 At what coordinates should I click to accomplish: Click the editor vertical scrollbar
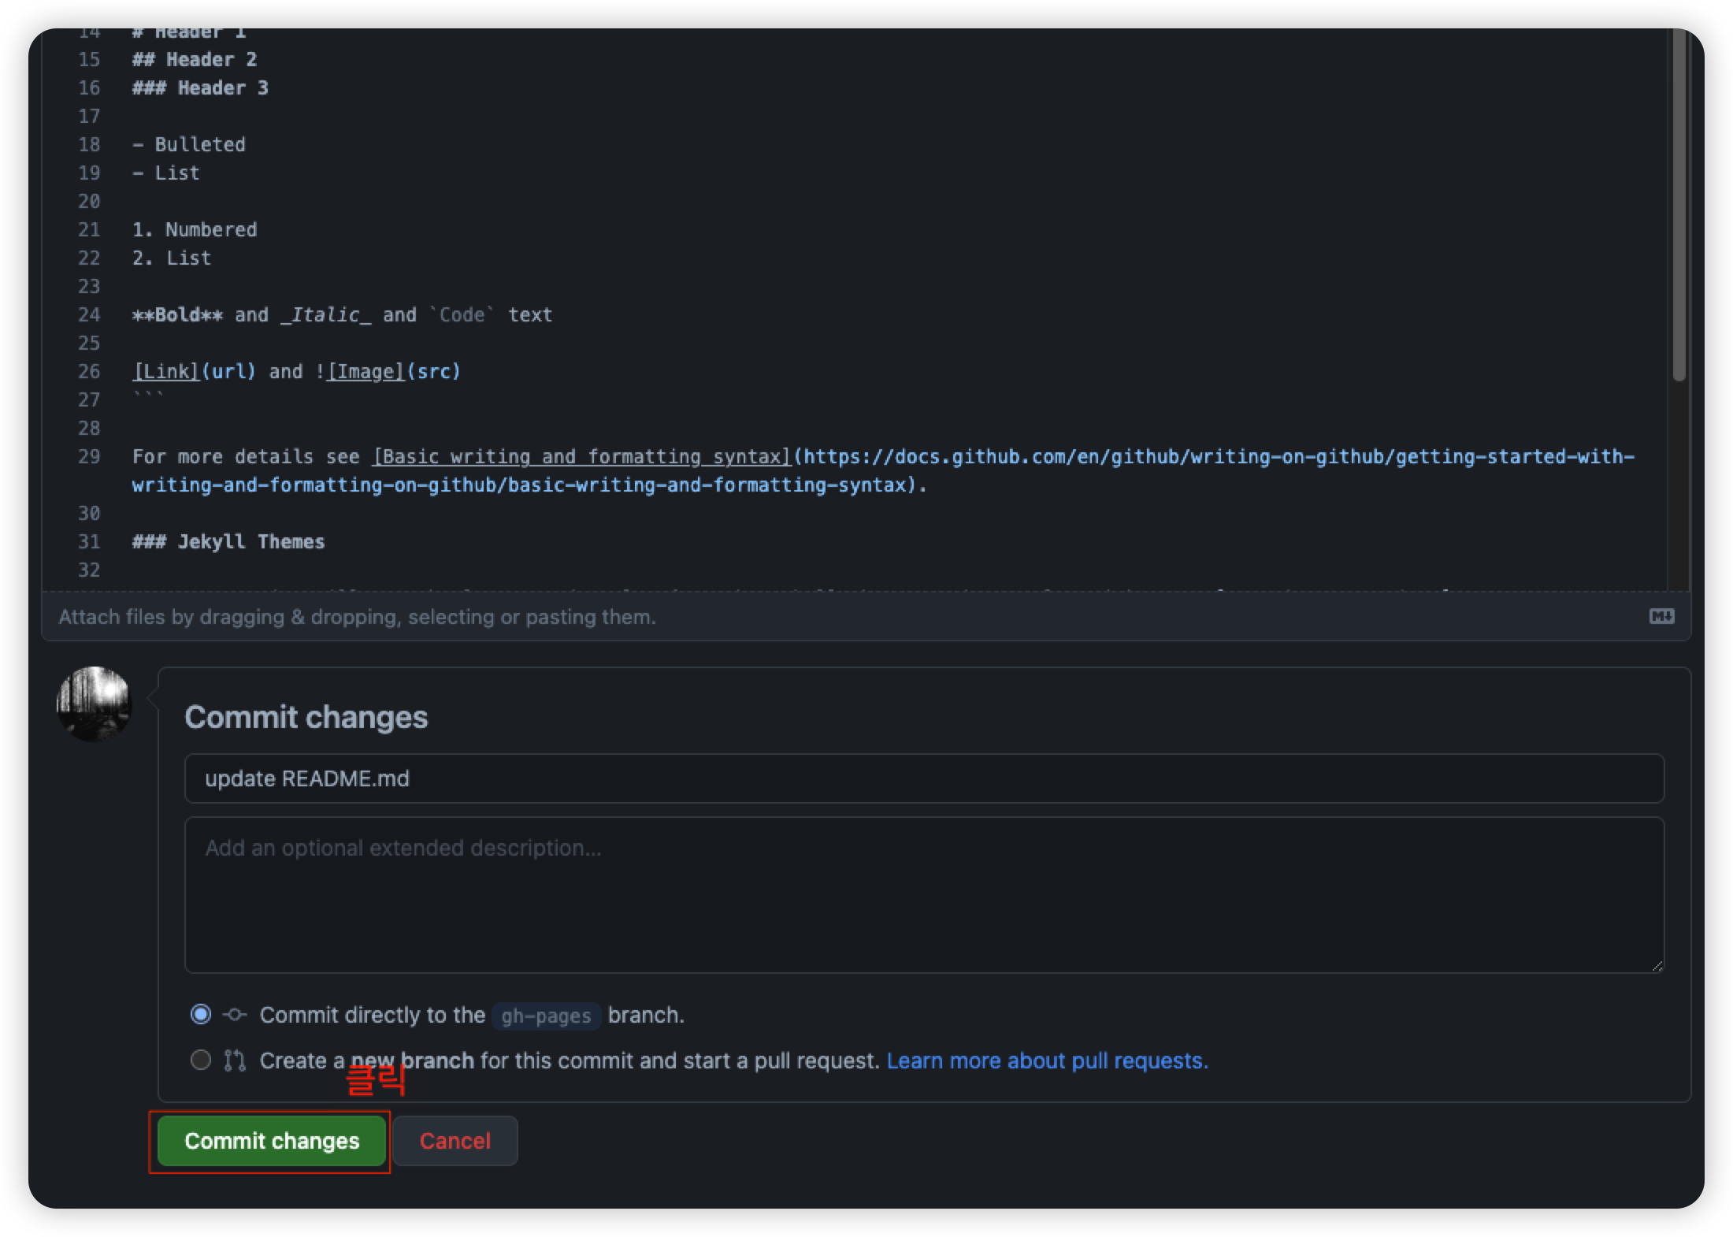pyautogui.click(x=1679, y=205)
